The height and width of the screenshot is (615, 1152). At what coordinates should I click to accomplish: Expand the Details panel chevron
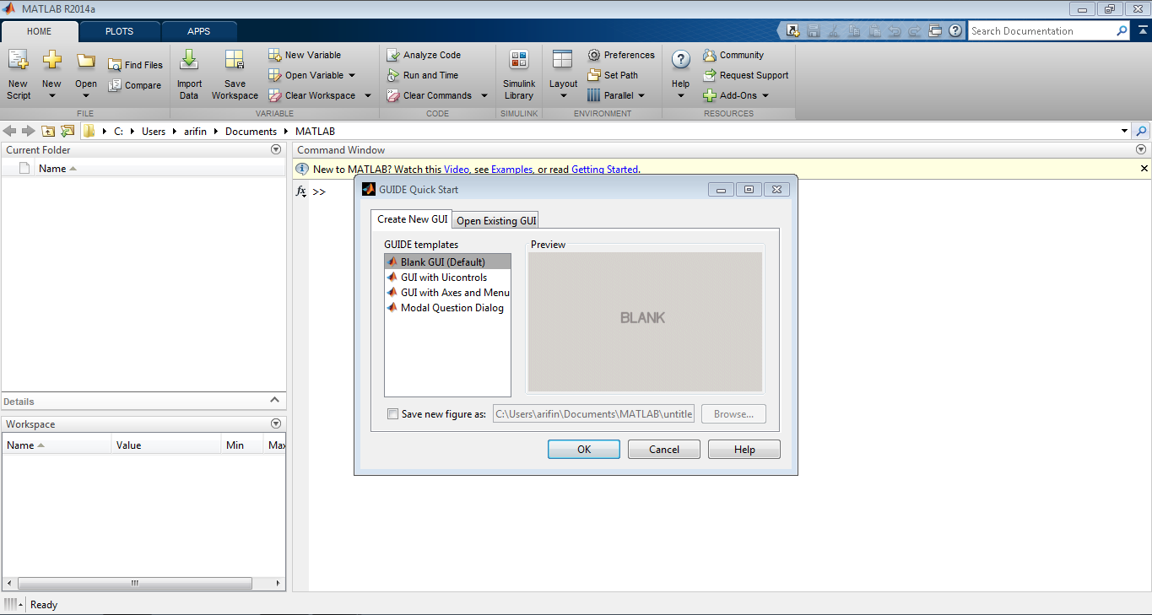tap(274, 400)
